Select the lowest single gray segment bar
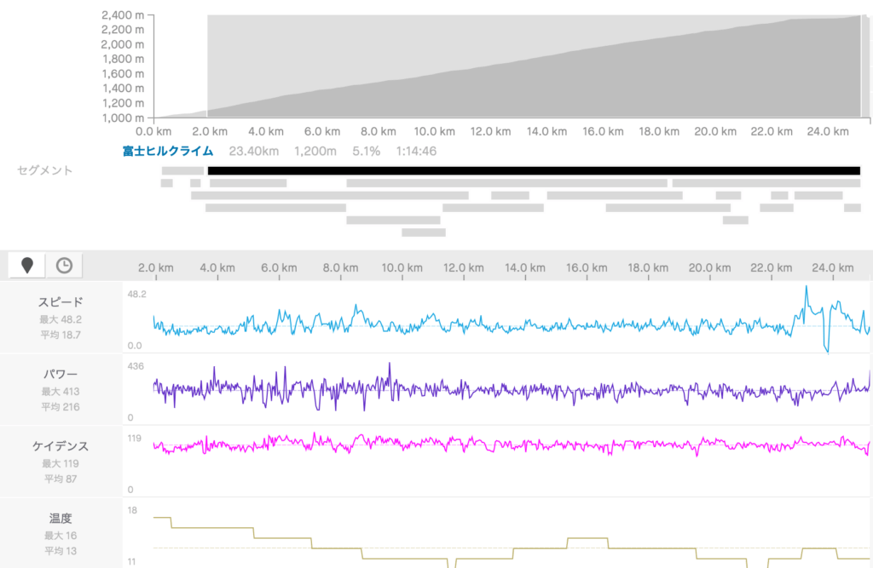Image resolution: width=873 pixels, height=568 pixels. point(423,232)
